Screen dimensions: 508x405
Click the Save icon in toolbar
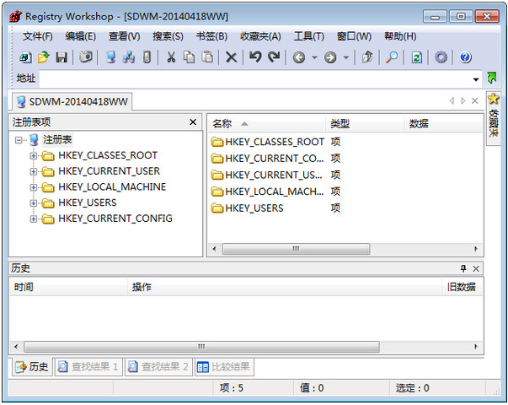click(61, 57)
